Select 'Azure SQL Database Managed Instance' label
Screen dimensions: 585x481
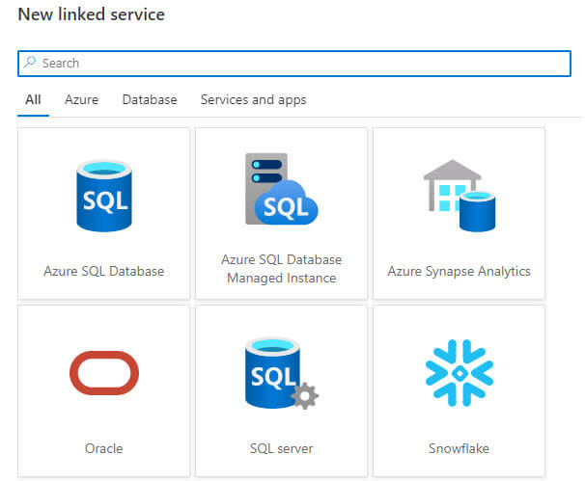(281, 269)
